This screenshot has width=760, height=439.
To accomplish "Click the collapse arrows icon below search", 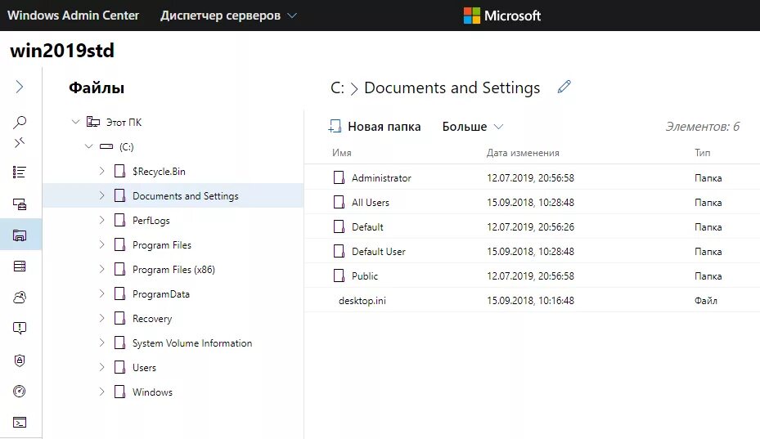I will tap(20, 142).
